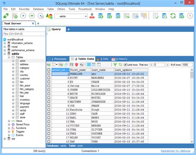196x155 pixels.
Task: Click the green circular-arrows sync icon in toolbar
Action: (173, 16)
